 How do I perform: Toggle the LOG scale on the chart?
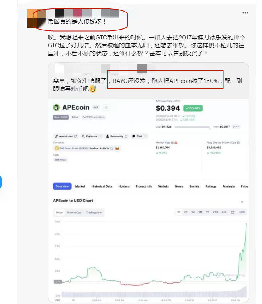click(242, 212)
